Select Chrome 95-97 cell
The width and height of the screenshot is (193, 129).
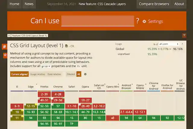(58, 124)
